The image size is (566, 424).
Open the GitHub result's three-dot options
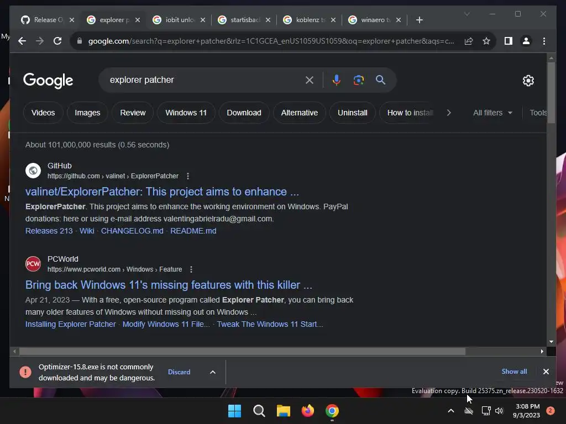point(188,176)
